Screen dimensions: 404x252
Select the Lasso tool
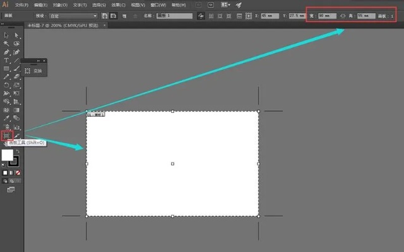pos(16,43)
